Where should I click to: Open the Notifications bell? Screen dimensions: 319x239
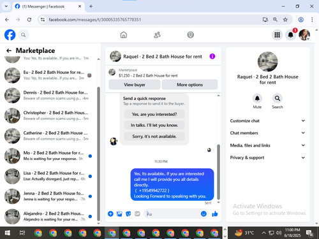[290, 35]
